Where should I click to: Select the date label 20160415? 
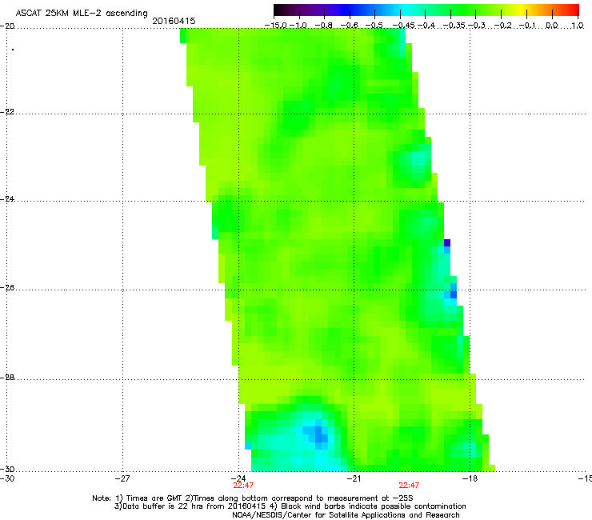[x=174, y=21]
